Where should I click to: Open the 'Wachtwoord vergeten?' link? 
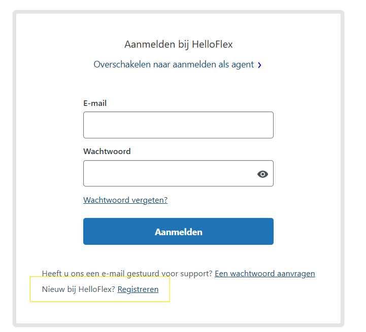(125, 200)
